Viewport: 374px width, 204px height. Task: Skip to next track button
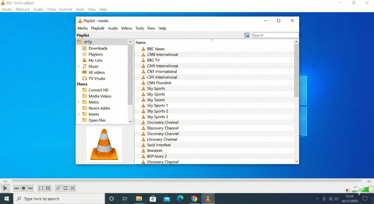coord(31,188)
